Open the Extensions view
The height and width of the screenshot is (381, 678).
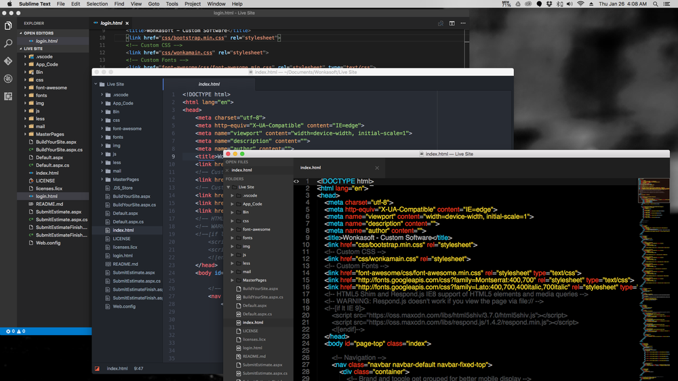8,96
